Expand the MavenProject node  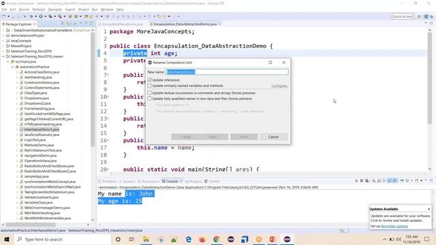tap(3, 46)
